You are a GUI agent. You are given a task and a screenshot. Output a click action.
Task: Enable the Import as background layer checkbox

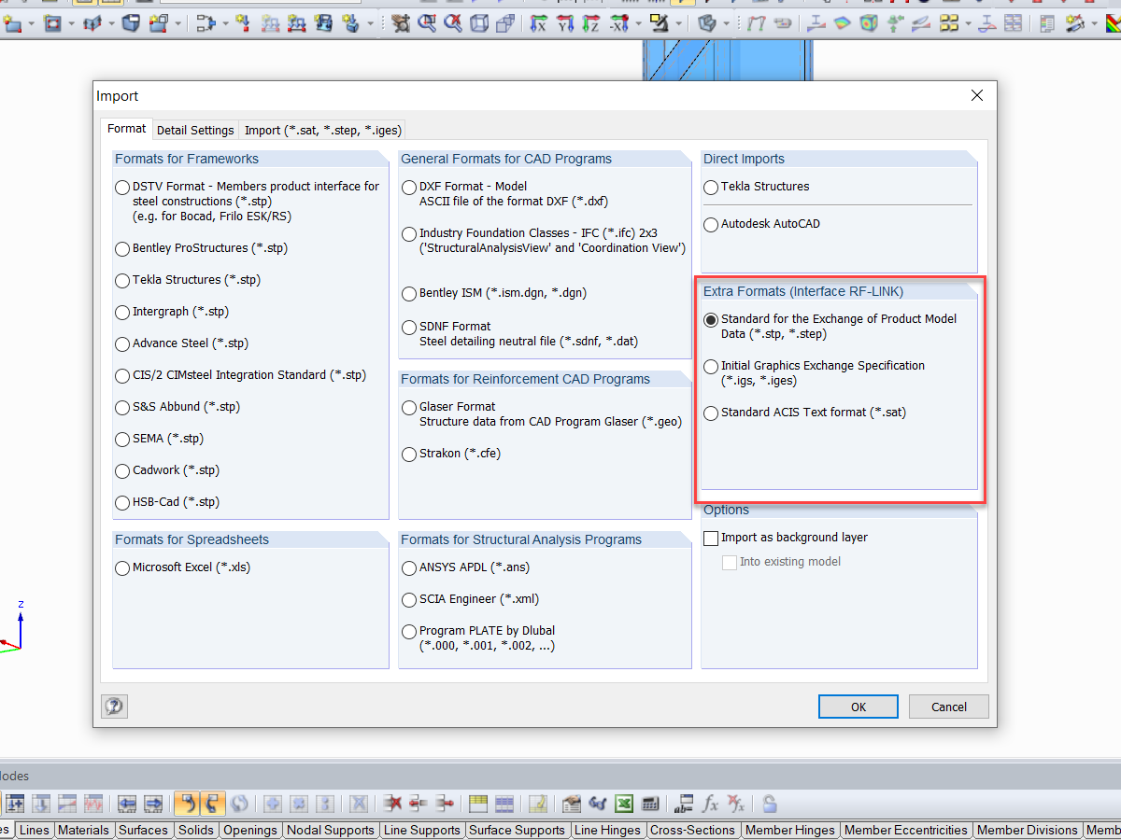click(x=711, y=538)
